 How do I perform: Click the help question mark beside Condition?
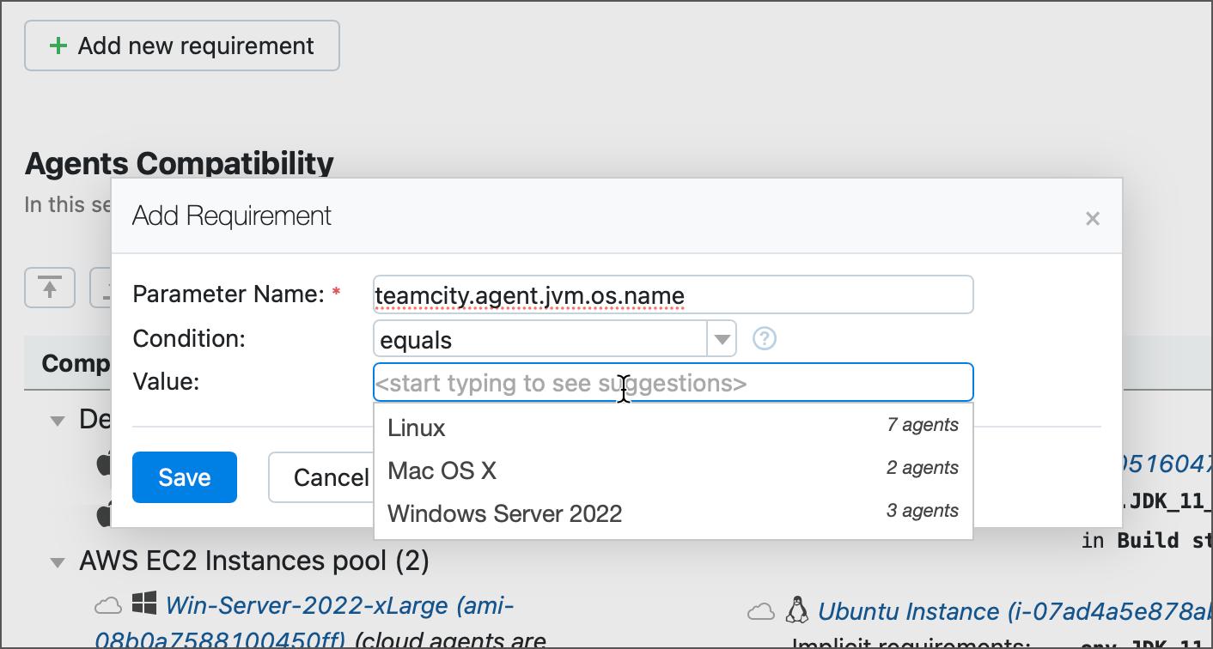[764, 339]
